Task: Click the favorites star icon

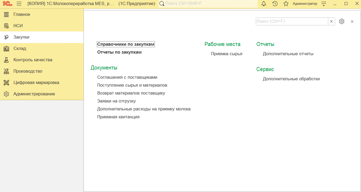Action: click(286, 4)
